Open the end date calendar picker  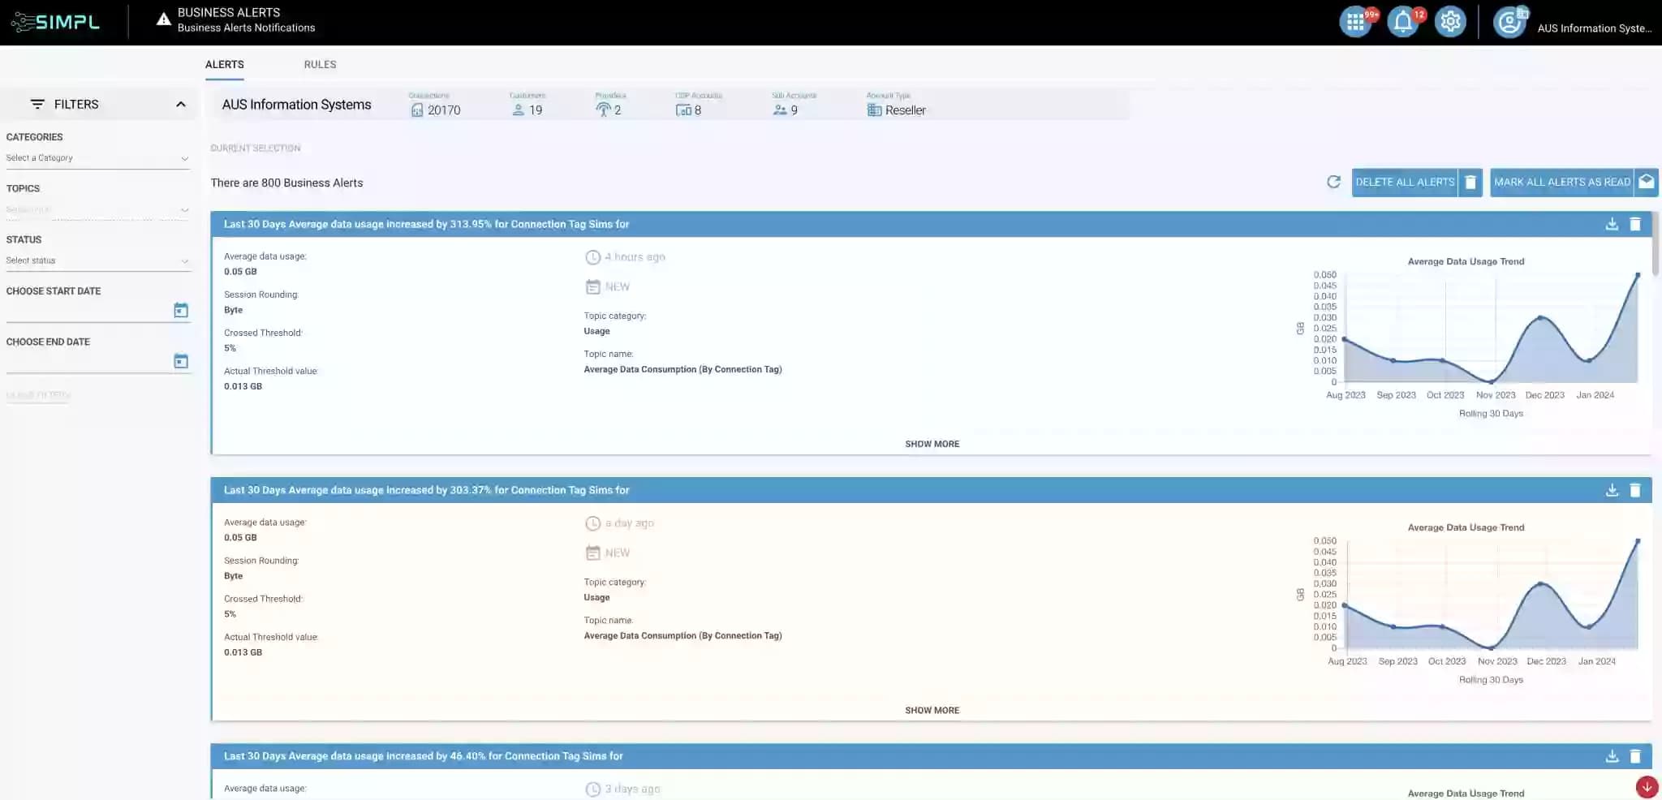pyautogui.click(x=181, y=361)
